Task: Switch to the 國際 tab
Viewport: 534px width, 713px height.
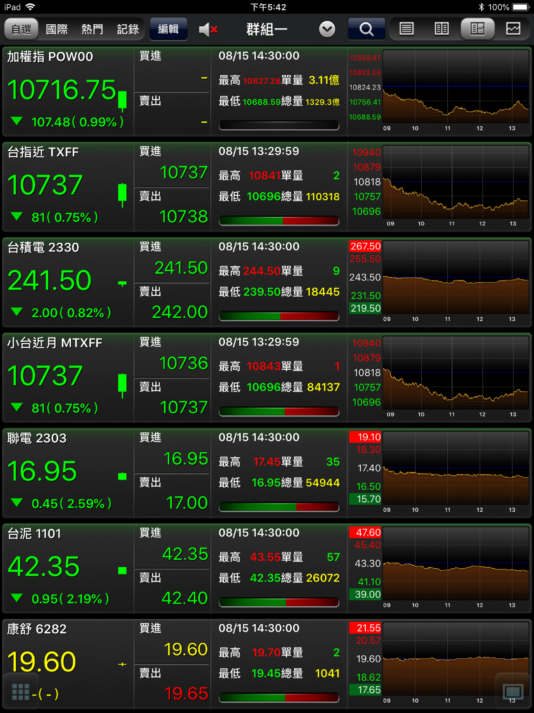Action: click(57, 29)
